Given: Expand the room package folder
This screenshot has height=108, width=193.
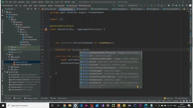Looking at the screenshot, I should click(x=21, y=34).
